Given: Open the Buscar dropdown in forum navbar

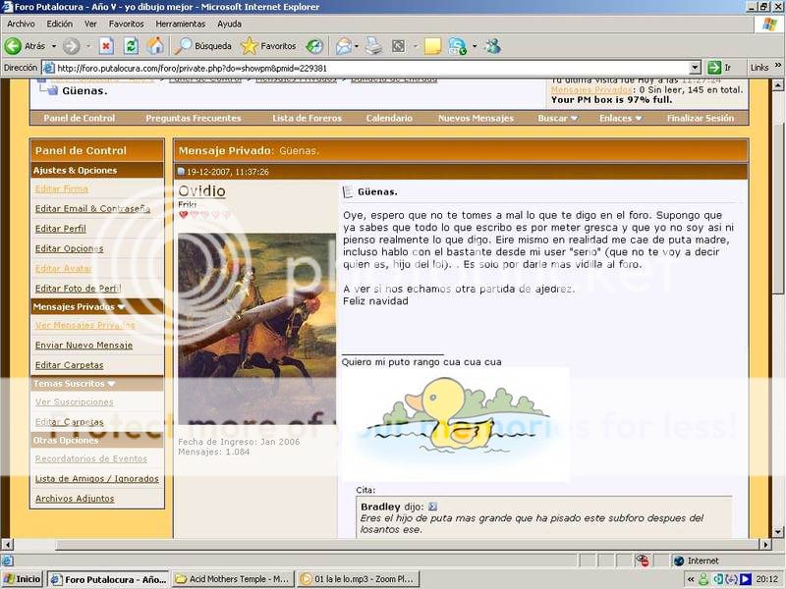Looking at the screenshot, I should pos(557,118).
